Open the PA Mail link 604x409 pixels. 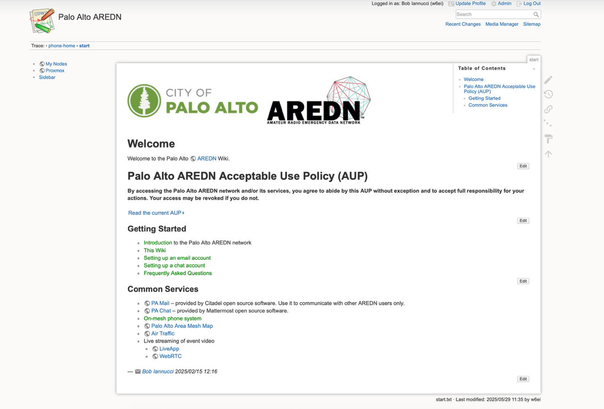pyautogui.click(x=160, y=303)
